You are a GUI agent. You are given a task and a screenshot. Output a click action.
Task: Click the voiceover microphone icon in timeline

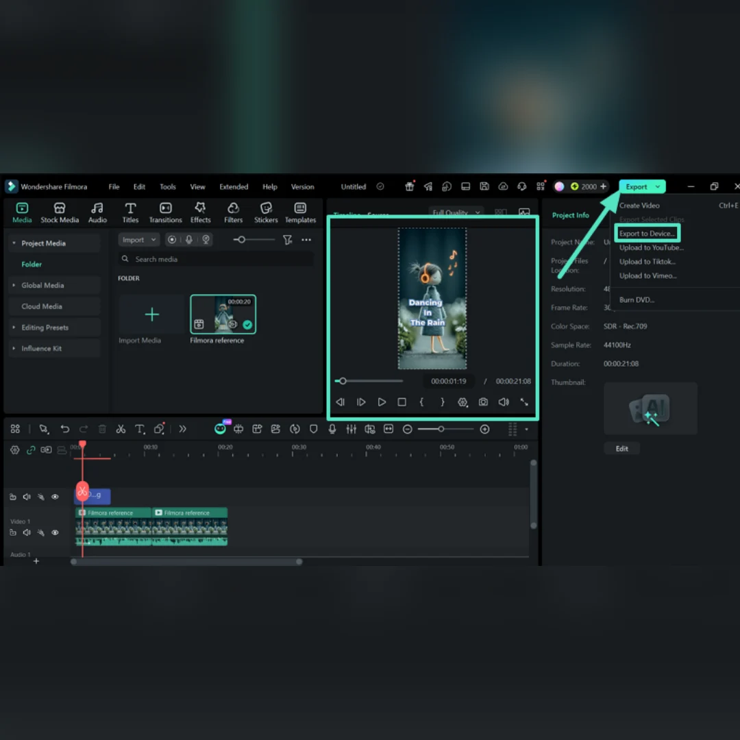[x=332, y=430]
